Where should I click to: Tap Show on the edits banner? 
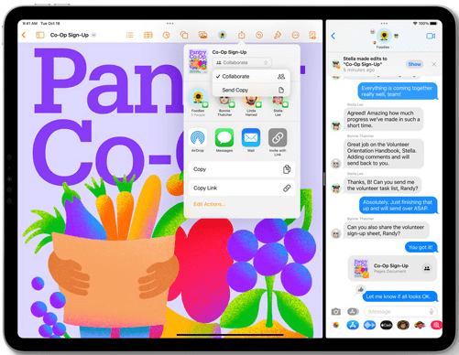click(414, 64)
